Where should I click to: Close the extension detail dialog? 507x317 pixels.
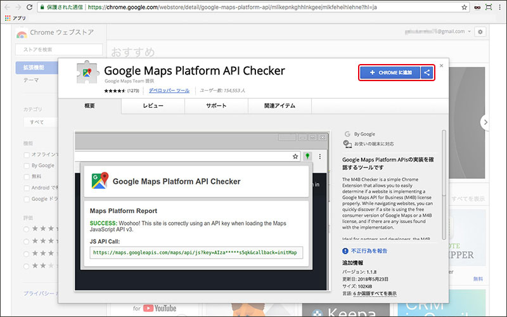click(x=441, y=66)
